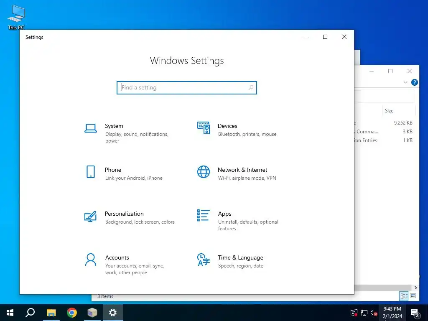Switch to the box package app on taskbar
Screen dimensions: 428x321
(92, 313)
